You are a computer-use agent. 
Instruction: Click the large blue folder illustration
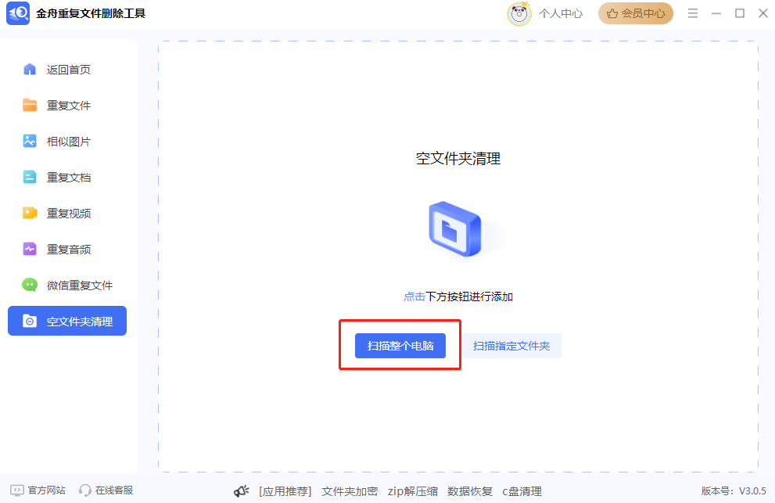[x=455, y=229]
